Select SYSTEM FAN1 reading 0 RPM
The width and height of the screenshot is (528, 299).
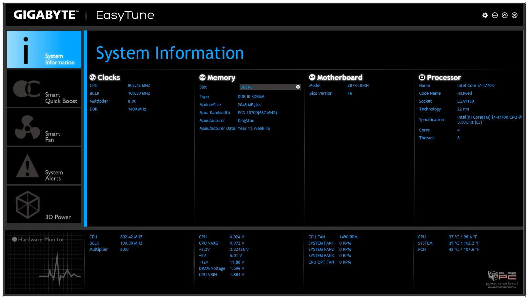[345, 243]
